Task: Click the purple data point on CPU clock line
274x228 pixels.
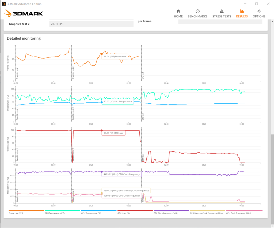Action: [x=102, y=172]
